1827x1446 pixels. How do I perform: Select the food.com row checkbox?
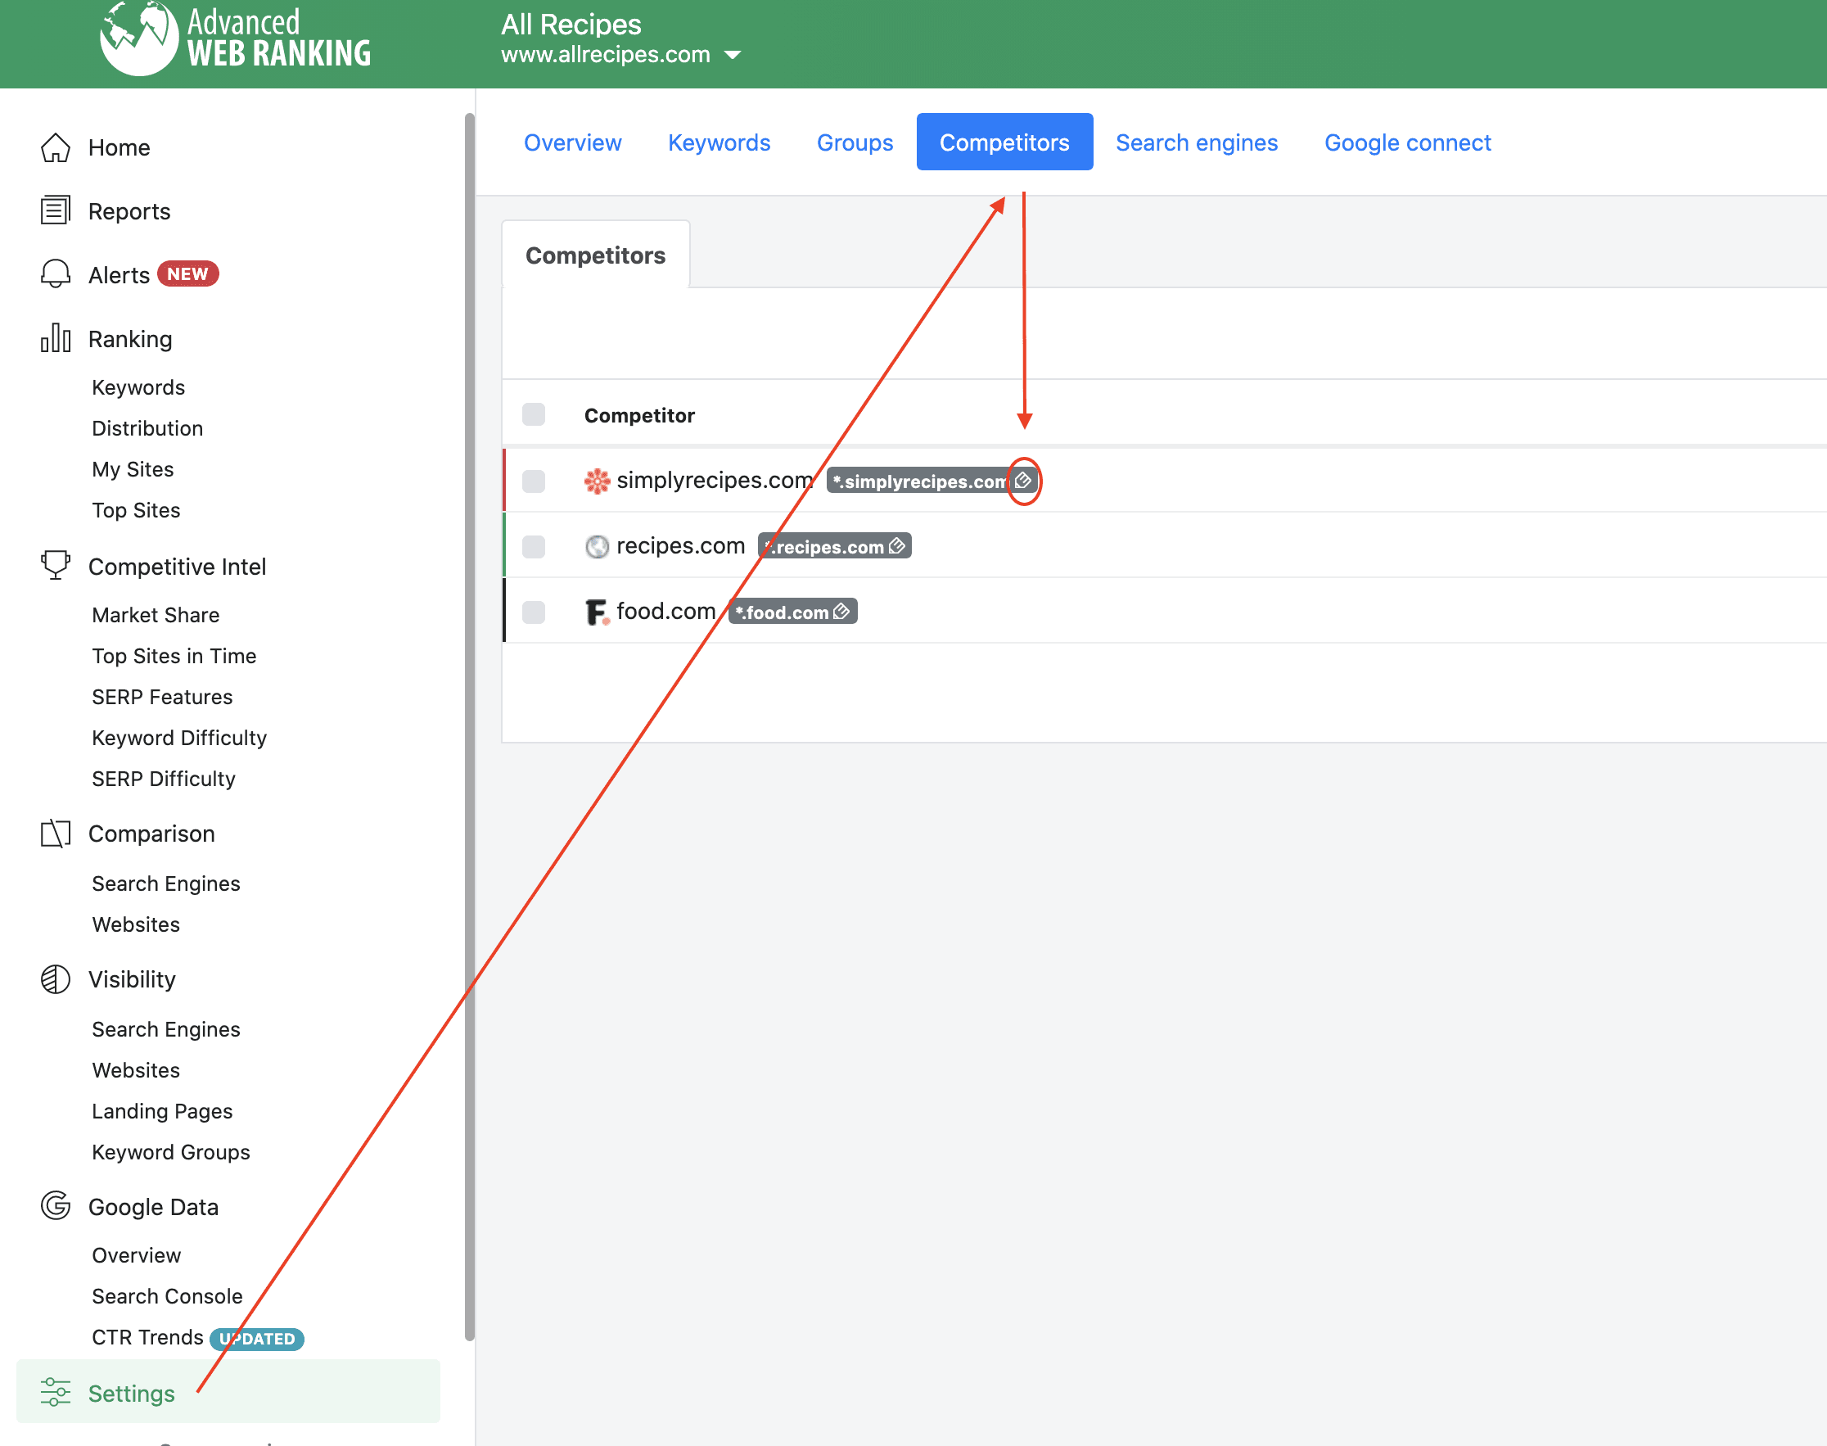(x=534, y=612)
